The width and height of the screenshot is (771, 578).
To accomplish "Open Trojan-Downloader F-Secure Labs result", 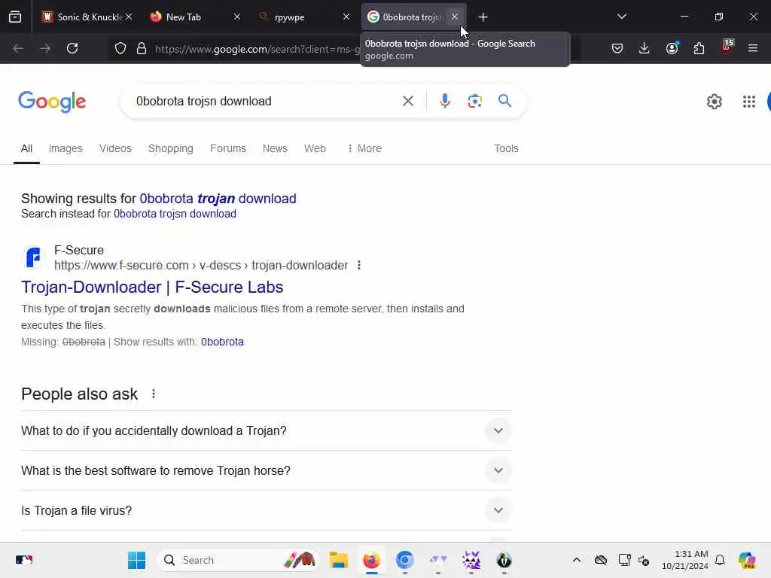I will (152, 287).
